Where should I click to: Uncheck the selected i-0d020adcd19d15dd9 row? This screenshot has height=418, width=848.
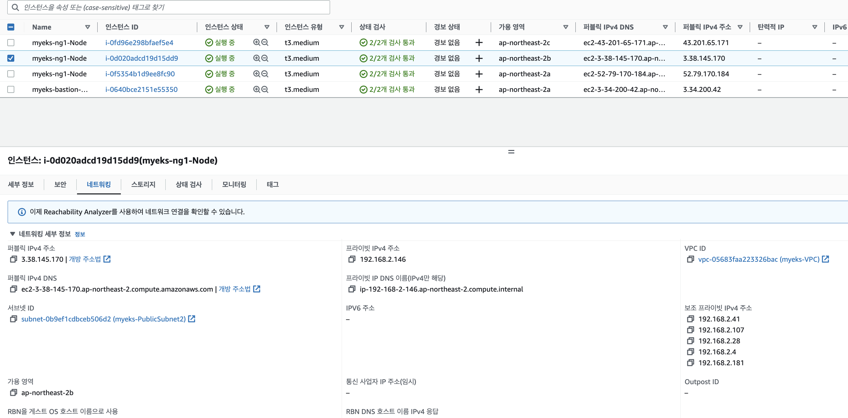click(x=11, y=58)
